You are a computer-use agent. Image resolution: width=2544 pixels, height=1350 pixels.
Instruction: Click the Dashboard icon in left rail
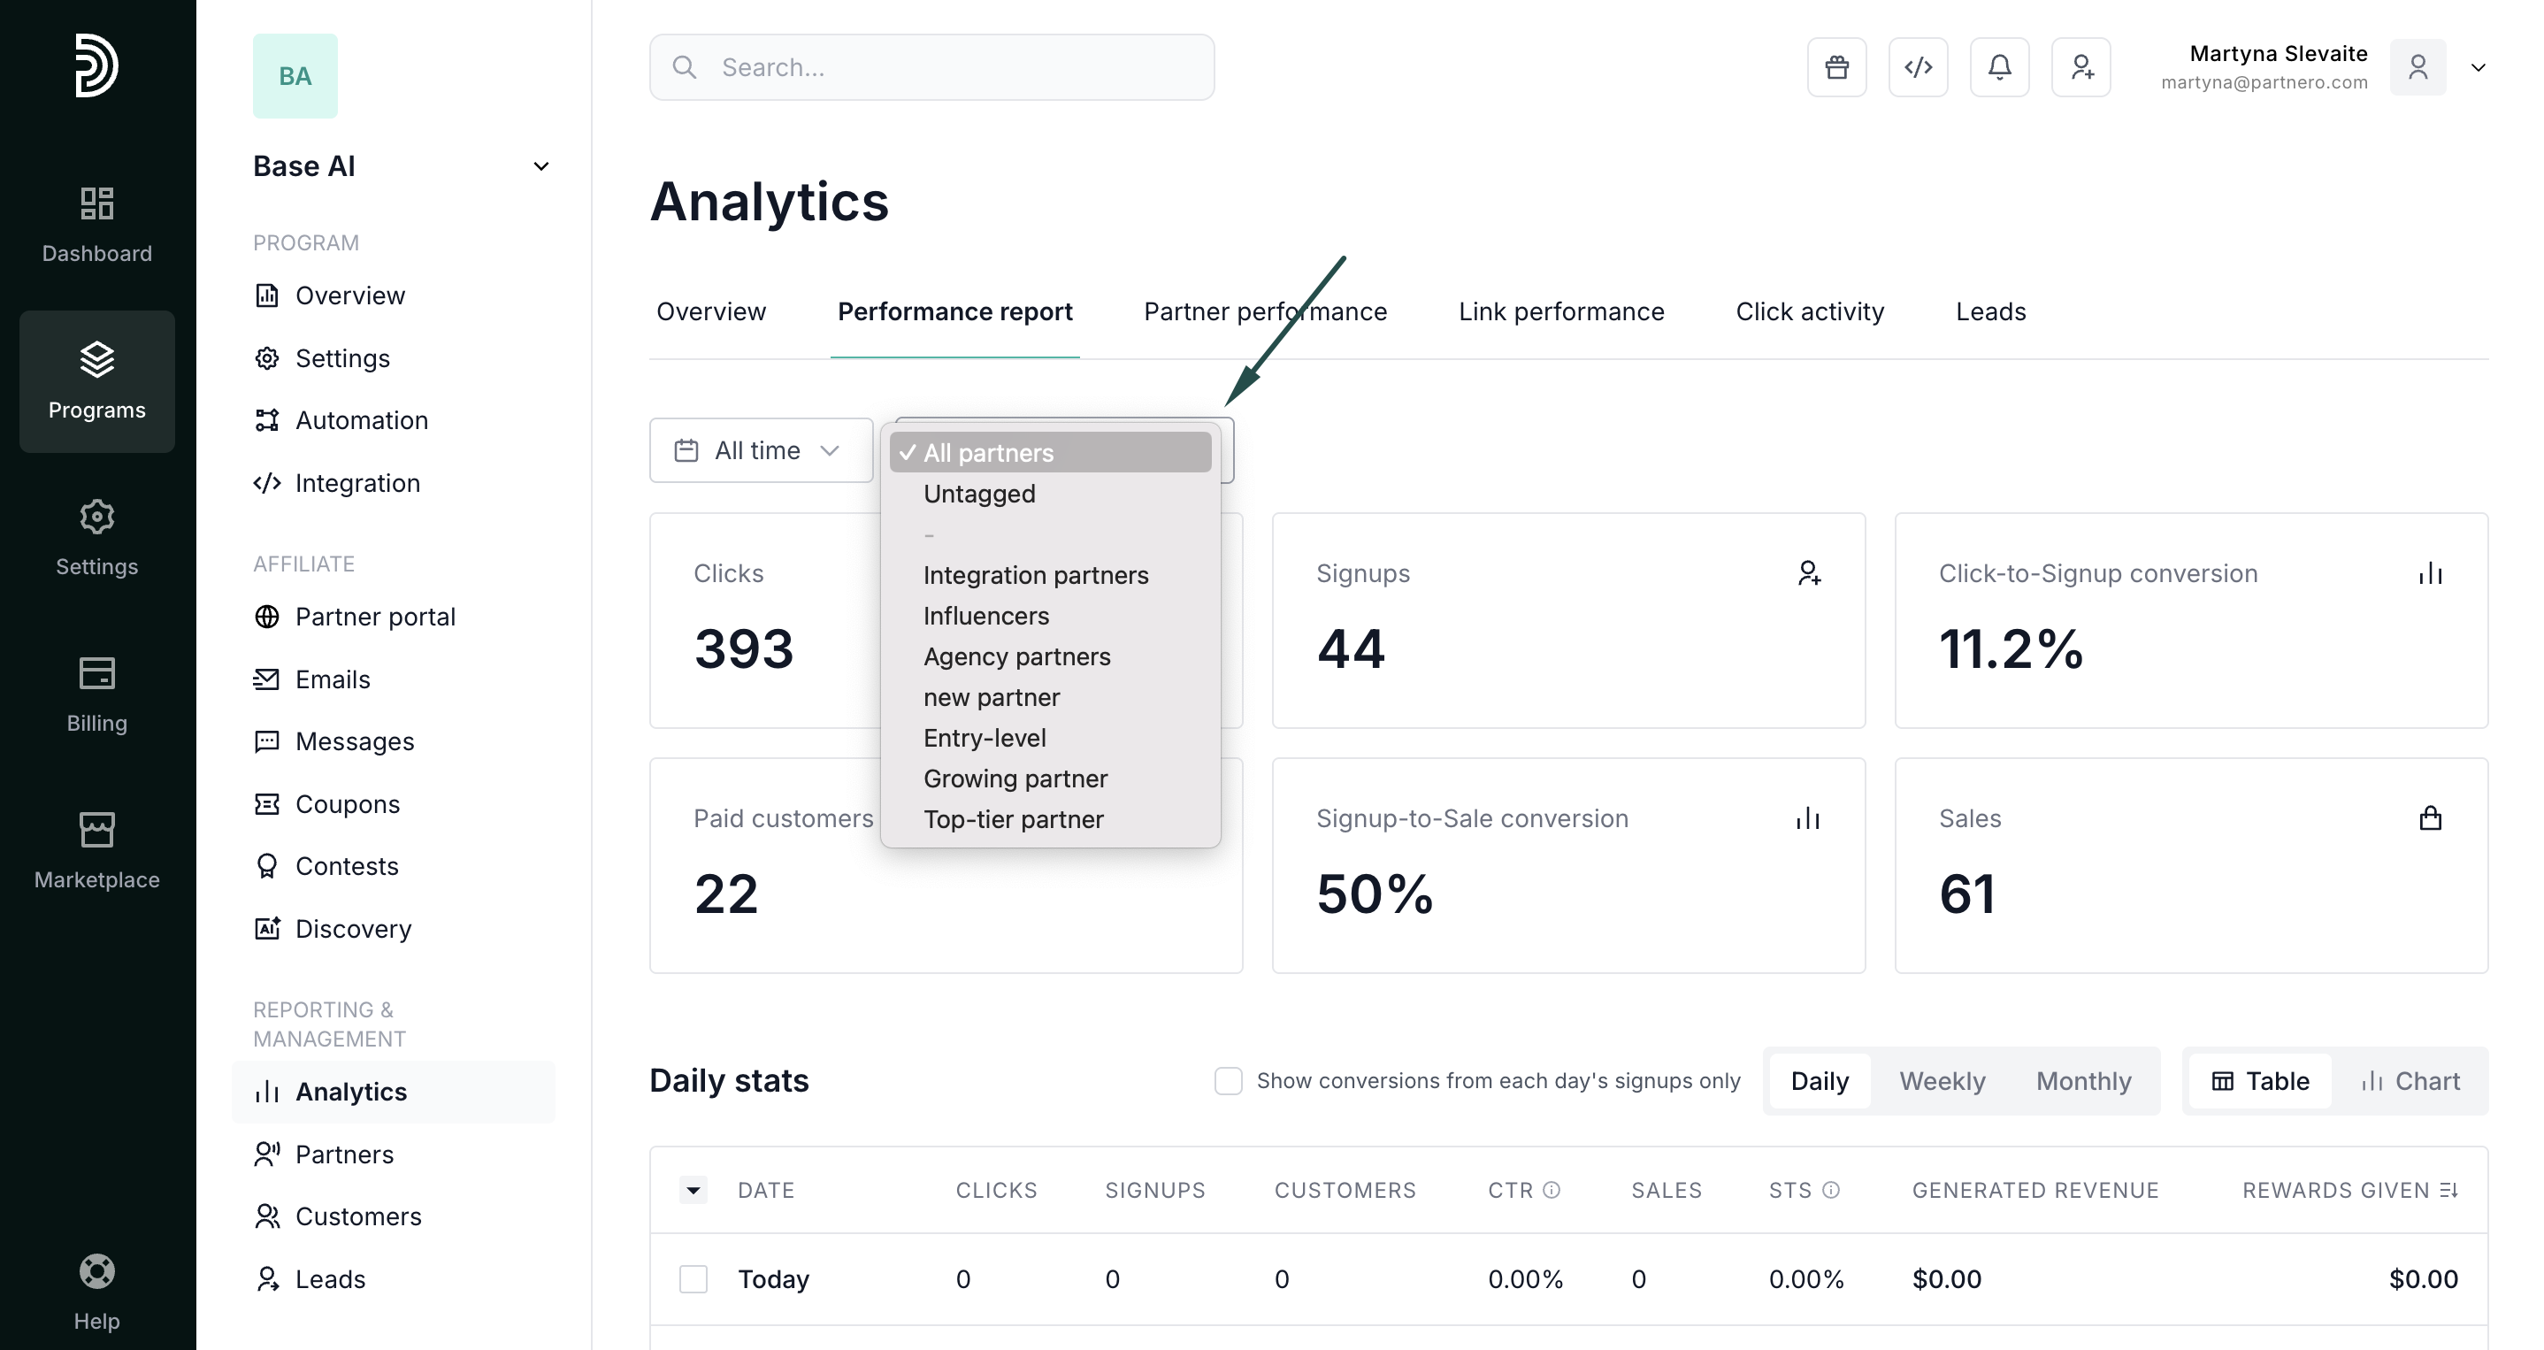tap(96, 224)
